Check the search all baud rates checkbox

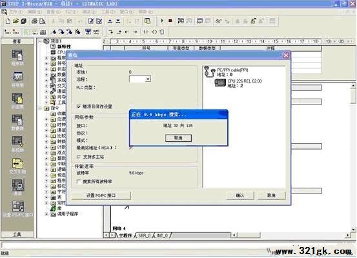[x=79, y=181]
